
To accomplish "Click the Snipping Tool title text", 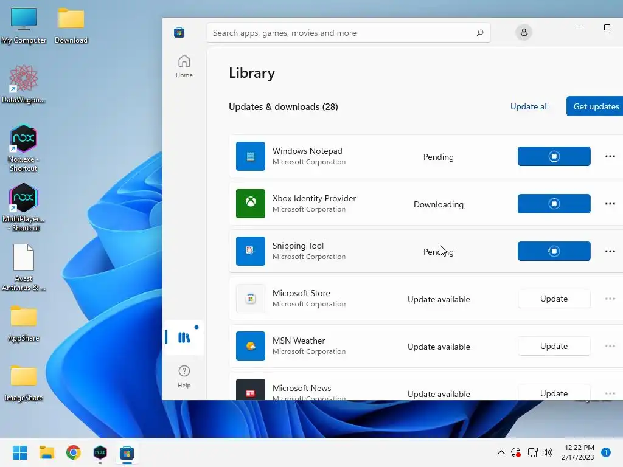I will point(298,246).
